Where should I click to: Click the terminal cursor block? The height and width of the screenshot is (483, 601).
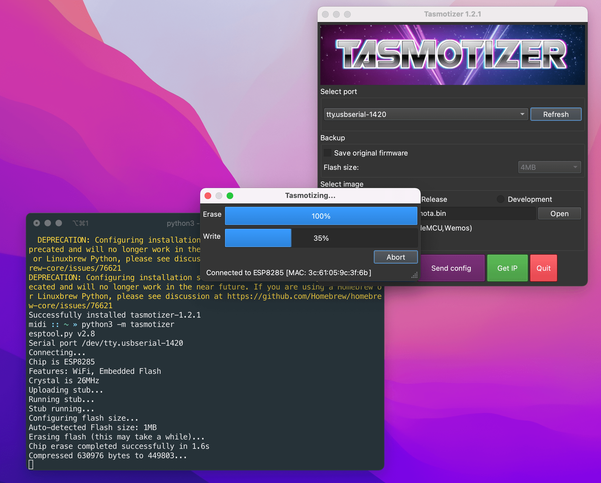point(31,465)
